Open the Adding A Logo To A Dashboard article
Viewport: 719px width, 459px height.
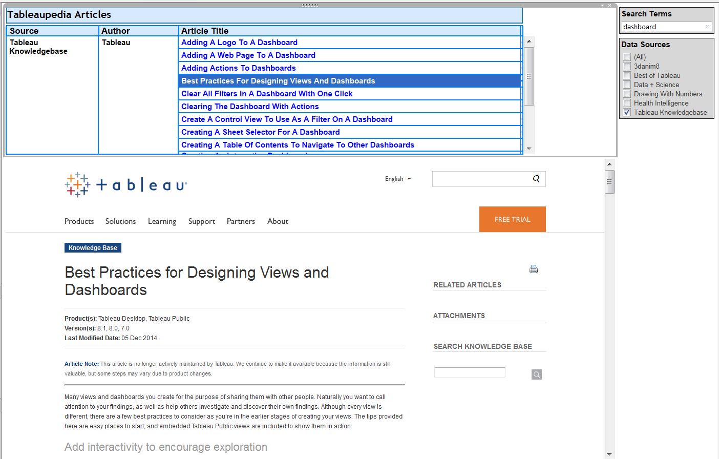[239, 43]
